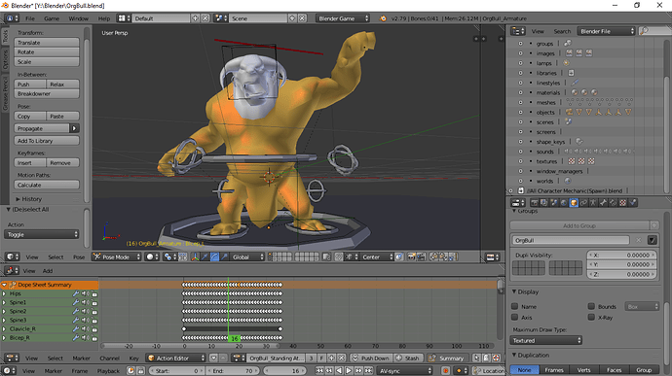Lock the Bicep_R channel
This screenshot has height=376, width=672.
94,337
